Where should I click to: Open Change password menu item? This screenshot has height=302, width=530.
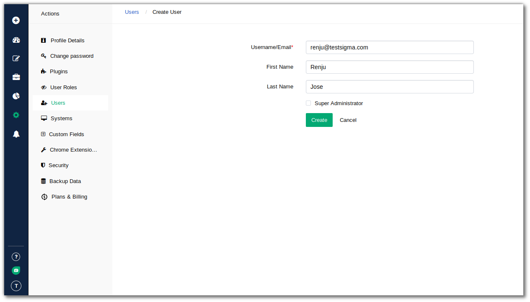(70, 56)
